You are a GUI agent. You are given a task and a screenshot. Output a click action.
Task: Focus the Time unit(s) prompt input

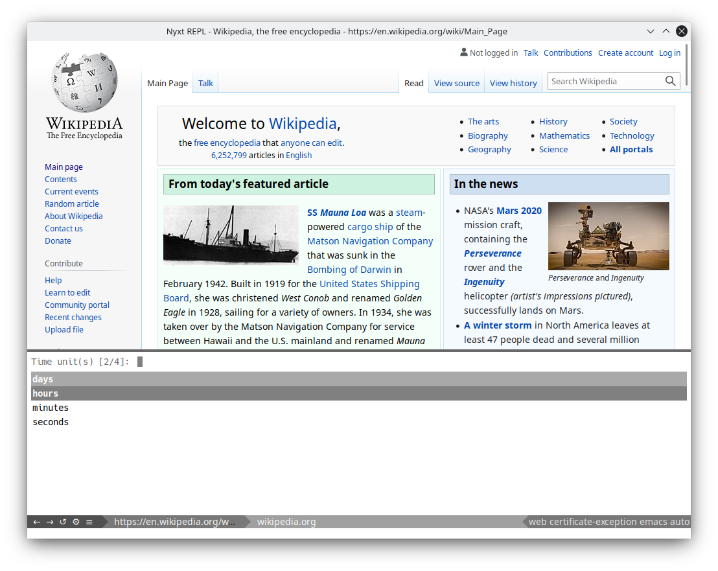click(x=410, y=362)
